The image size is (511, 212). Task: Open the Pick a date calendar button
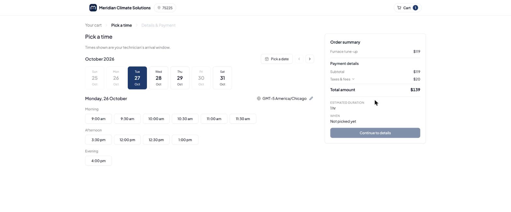[x=277, y=59]
